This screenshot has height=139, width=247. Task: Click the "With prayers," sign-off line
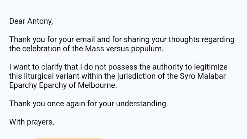(x=32, y=122)
